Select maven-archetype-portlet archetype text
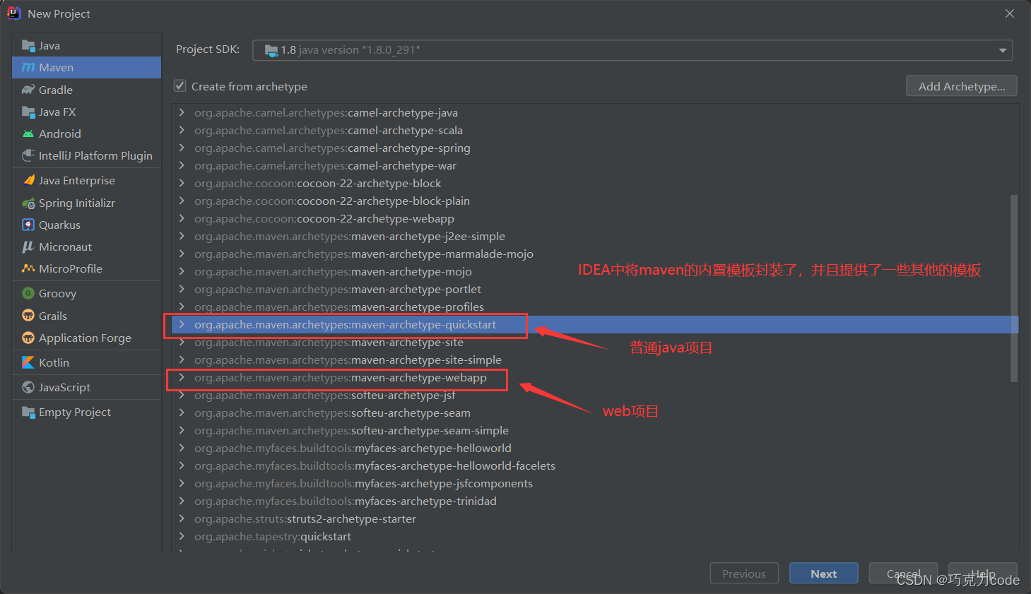 [x=338, y=289]
